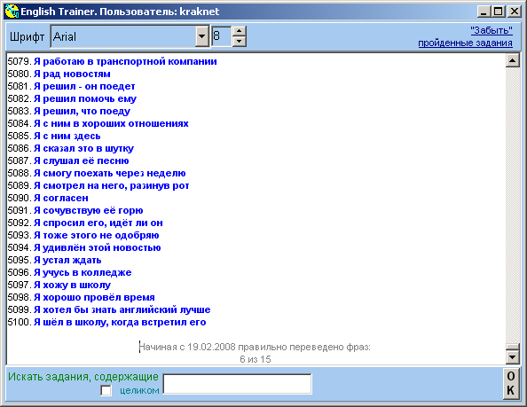Open phrase 5079 "Я работаю в транспортной компании"
Image resolution: width=527 pixels, height=407 pixels.
pos(125,61)
